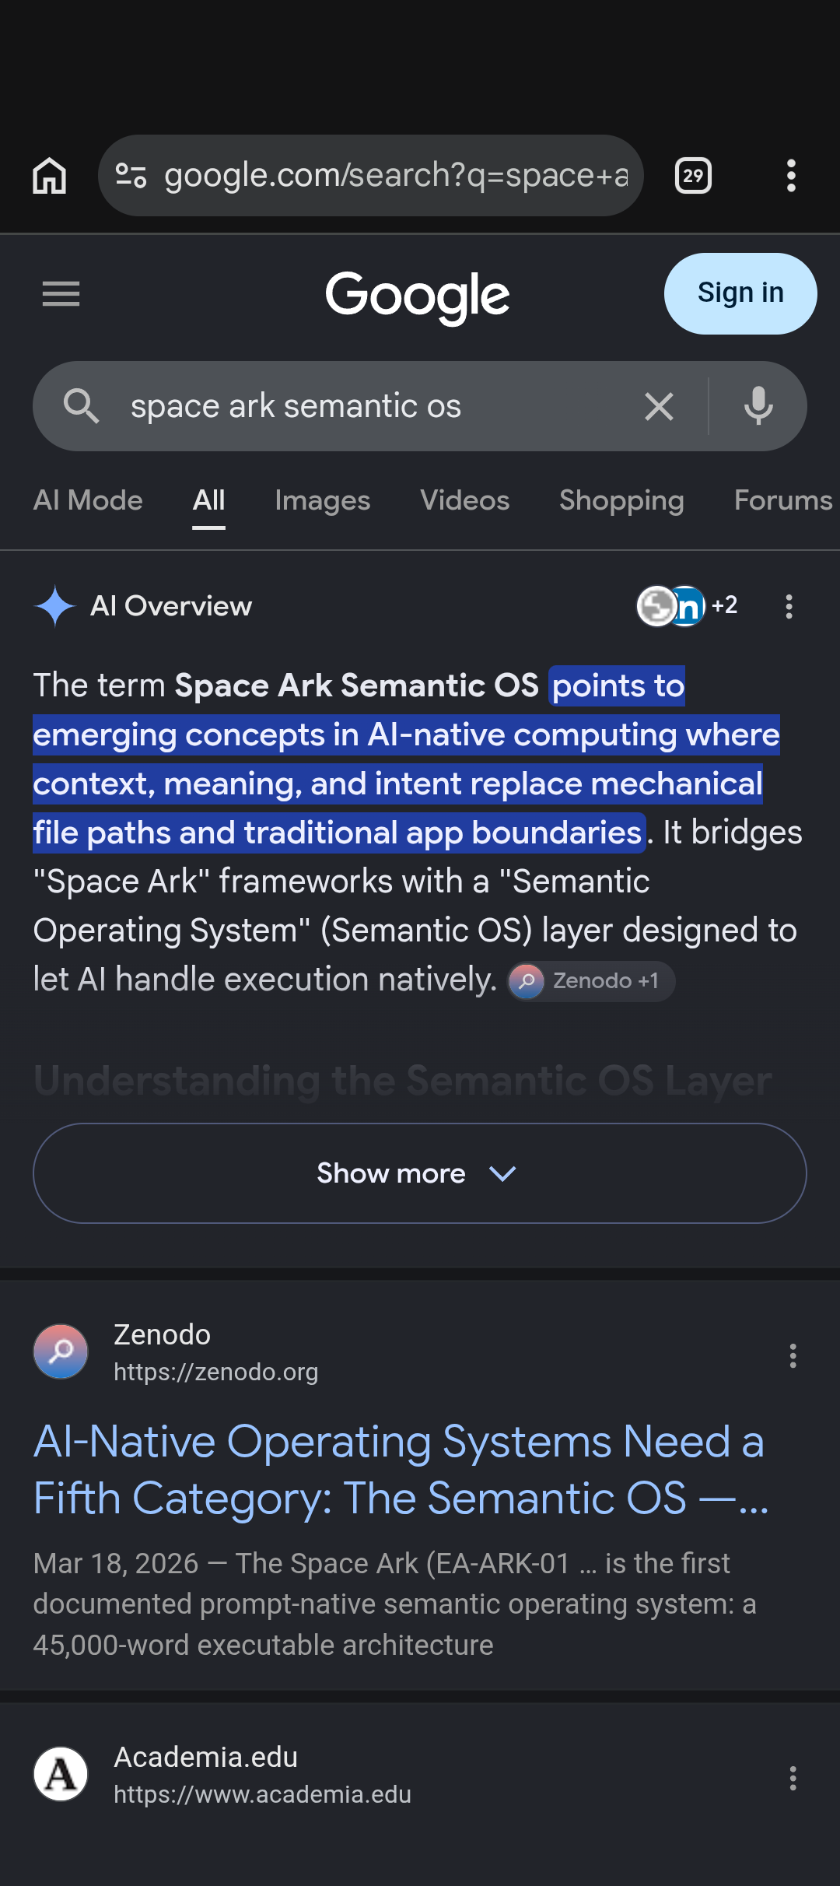Image resolution: width=840 pixels, height=1886 pixels.
Task: Click the search magnifier icon
Action: click(81, 406)
